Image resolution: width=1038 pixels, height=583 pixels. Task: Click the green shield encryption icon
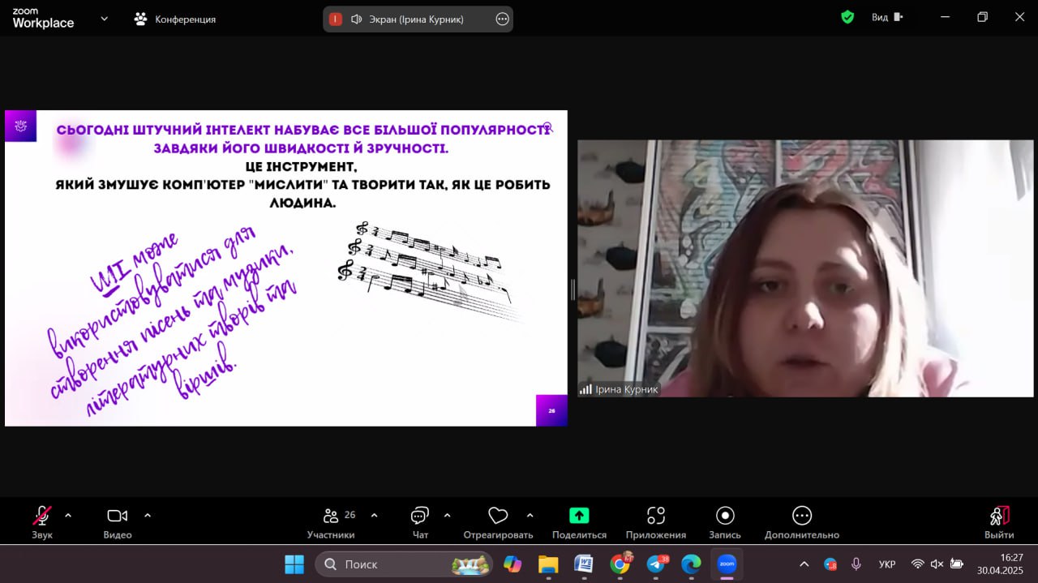pyautogui.click(x=847, y=17)
